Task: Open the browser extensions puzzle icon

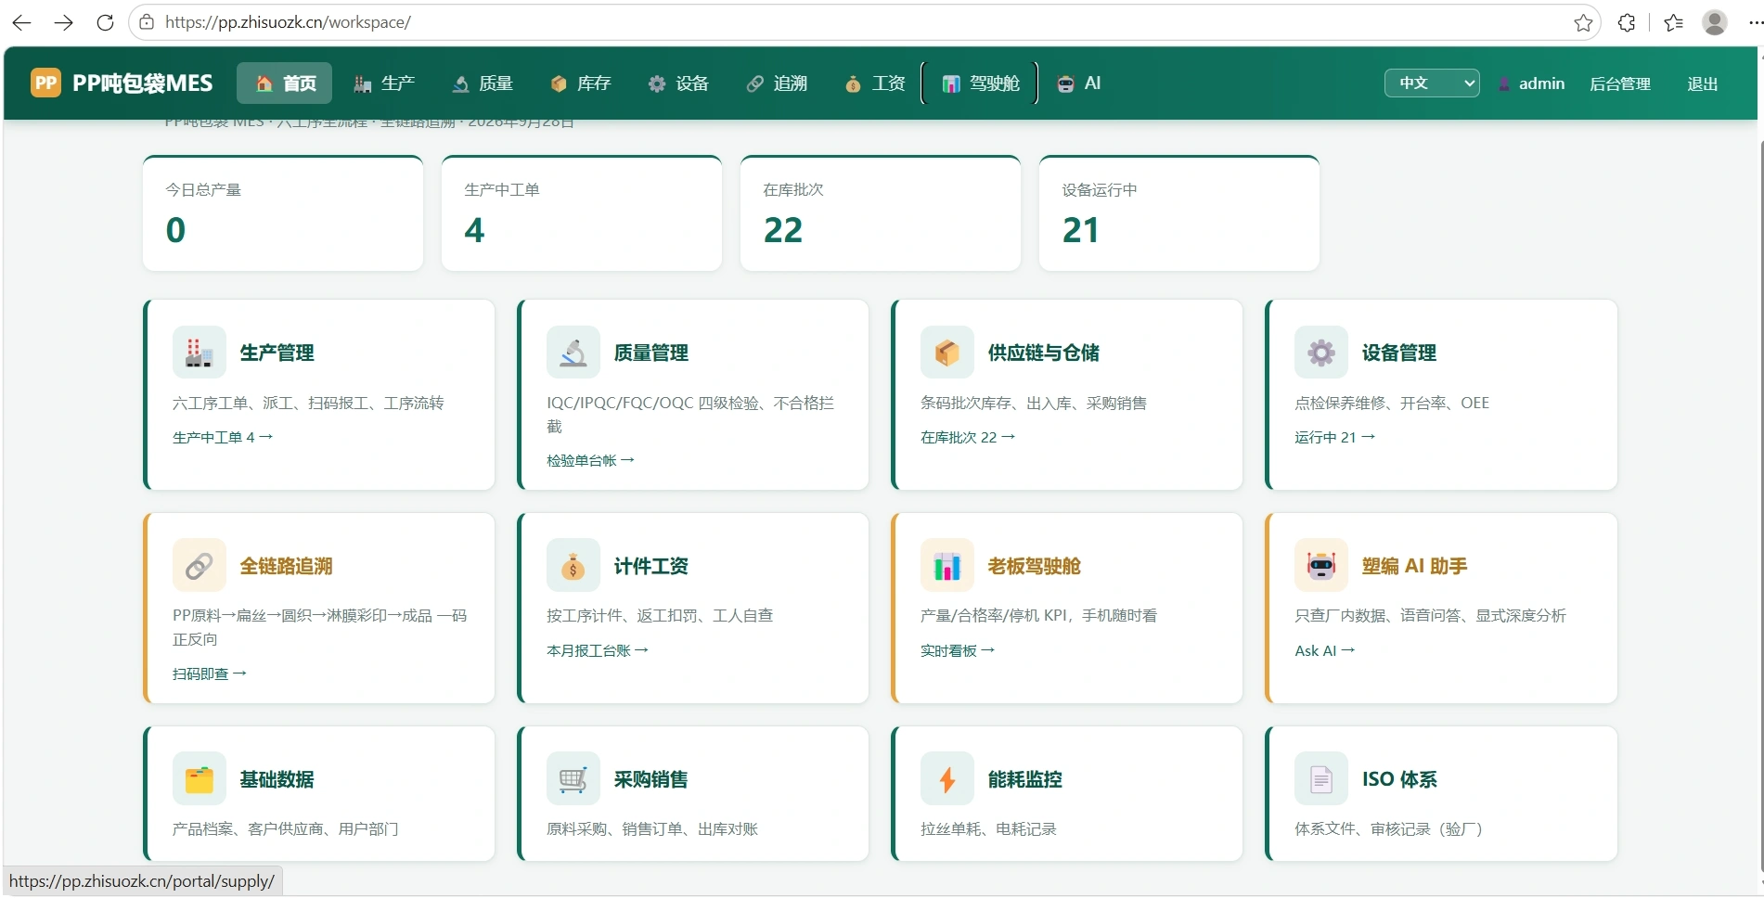Action: [x=1627, y=22]
